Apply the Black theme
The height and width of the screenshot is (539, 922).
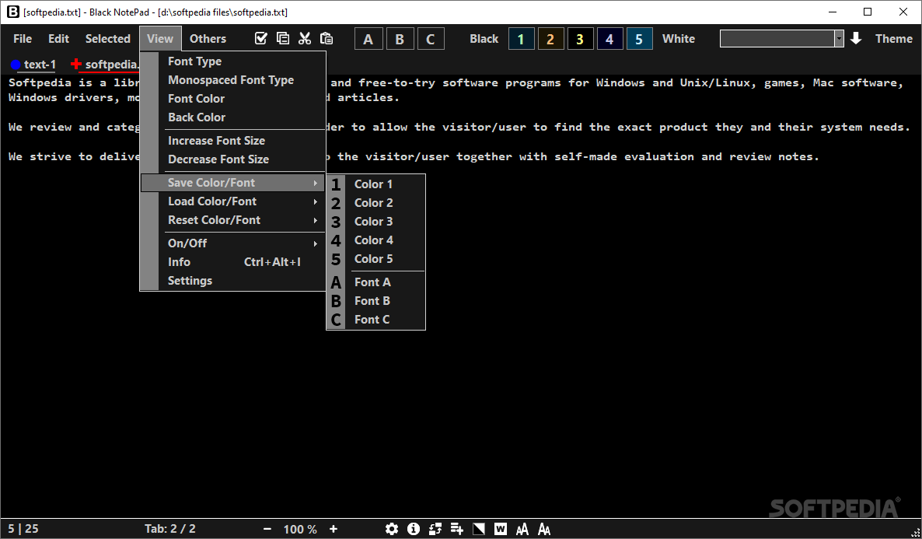click(484, 39)
